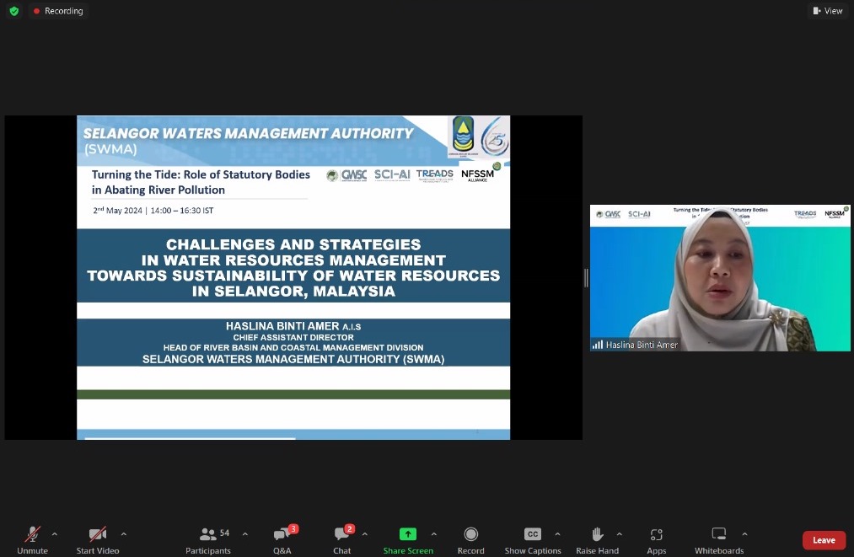
Task: Click the GWSC logo on the slide
Action: point(347,175)
